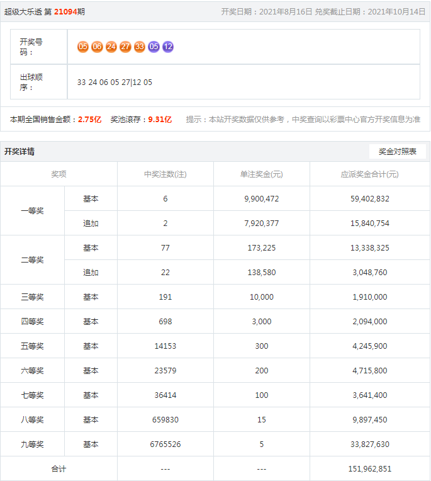Image resolution: width=431 pixels, height=481 pixels.
Task: Click the purple ball 05
Action: [154, 47]
